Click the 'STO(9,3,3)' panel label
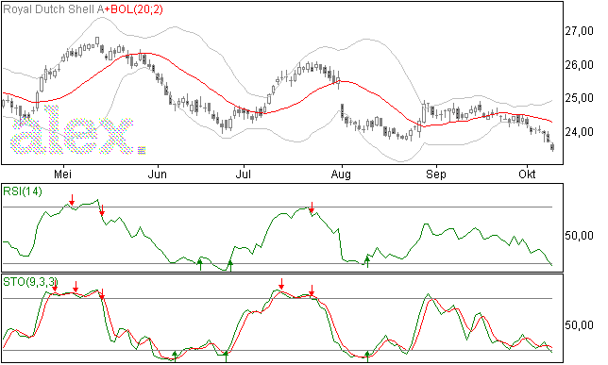This screenshot has height=365, width=608. coord(30,282)
